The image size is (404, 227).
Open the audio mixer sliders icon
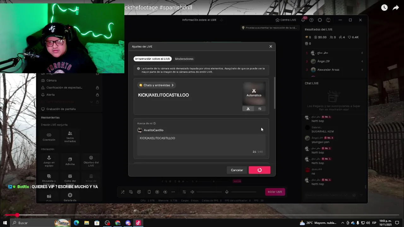(x=184, y=192)
